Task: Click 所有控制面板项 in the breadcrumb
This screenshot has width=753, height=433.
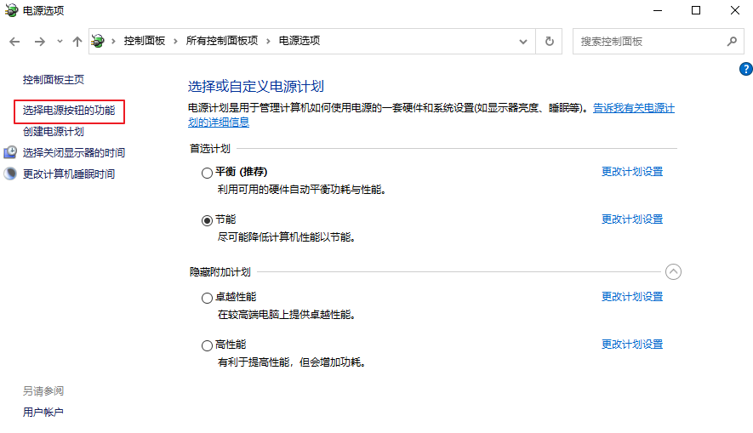Action: [x=221, y=41]
